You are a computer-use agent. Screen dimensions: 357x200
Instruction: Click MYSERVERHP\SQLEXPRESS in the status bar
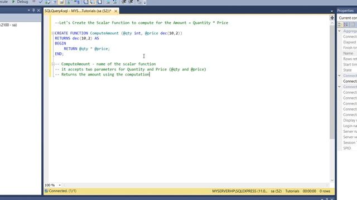(x=240, y=191)
